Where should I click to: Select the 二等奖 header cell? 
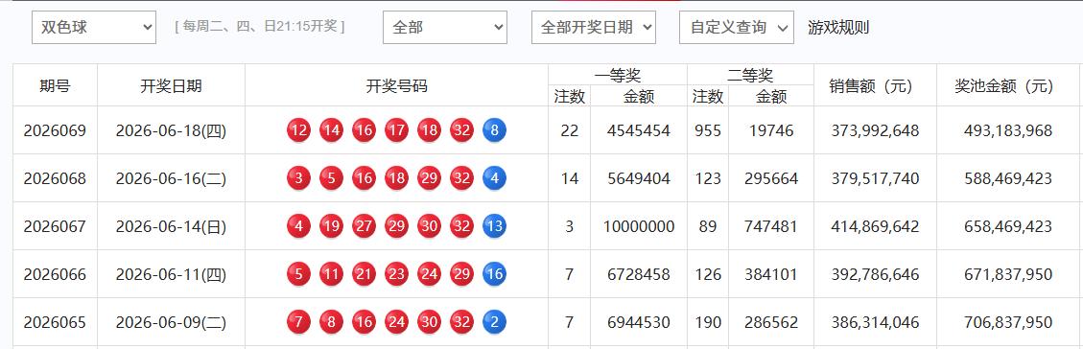pos(750,75)
